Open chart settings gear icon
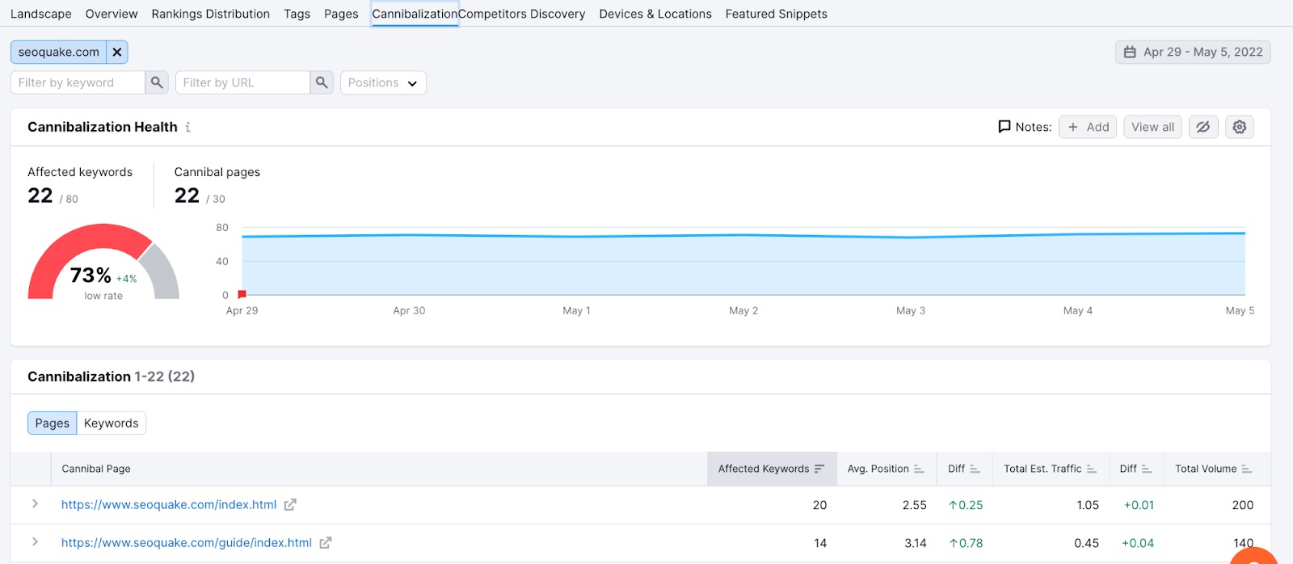Image resolution: width=1293 pixels, height=564 pixels. coord(1240,127)
